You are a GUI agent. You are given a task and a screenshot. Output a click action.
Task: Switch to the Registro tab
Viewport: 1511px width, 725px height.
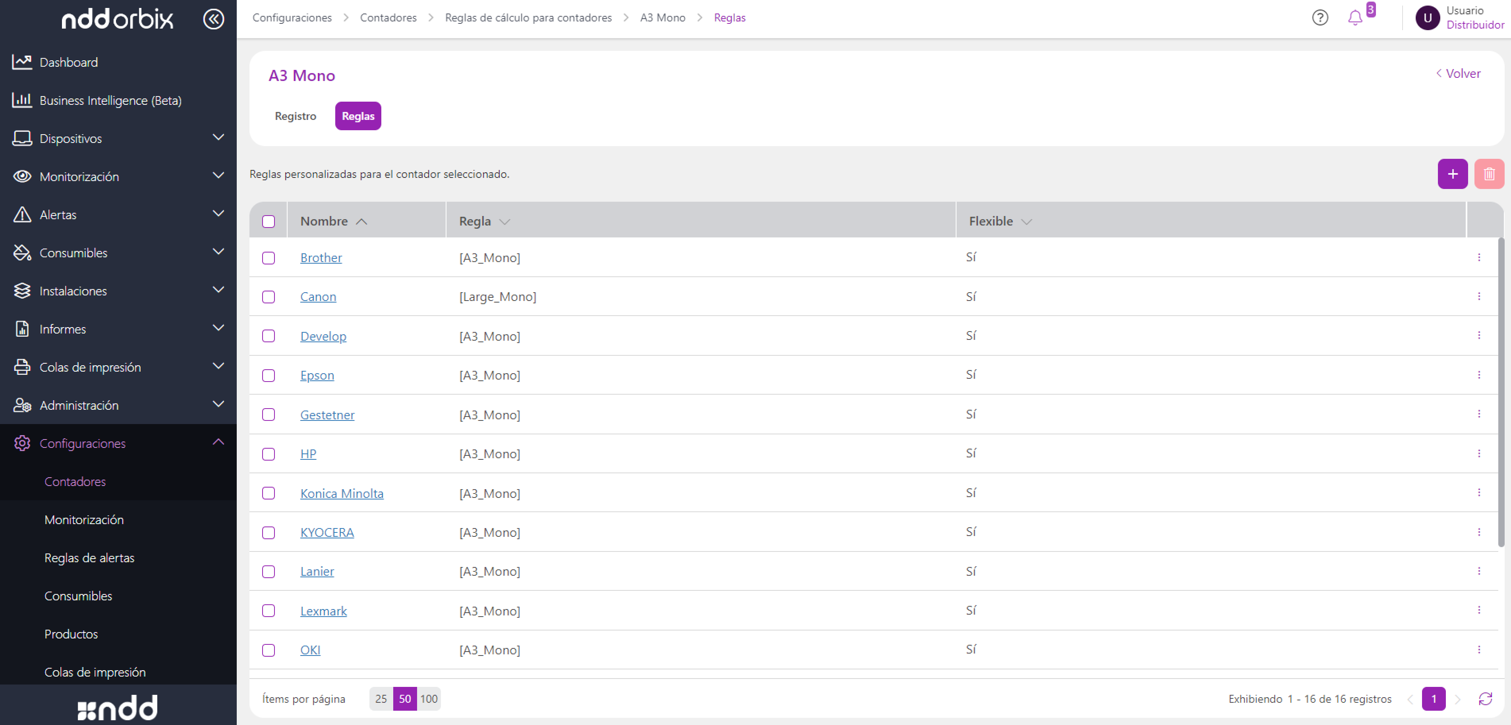296,116
